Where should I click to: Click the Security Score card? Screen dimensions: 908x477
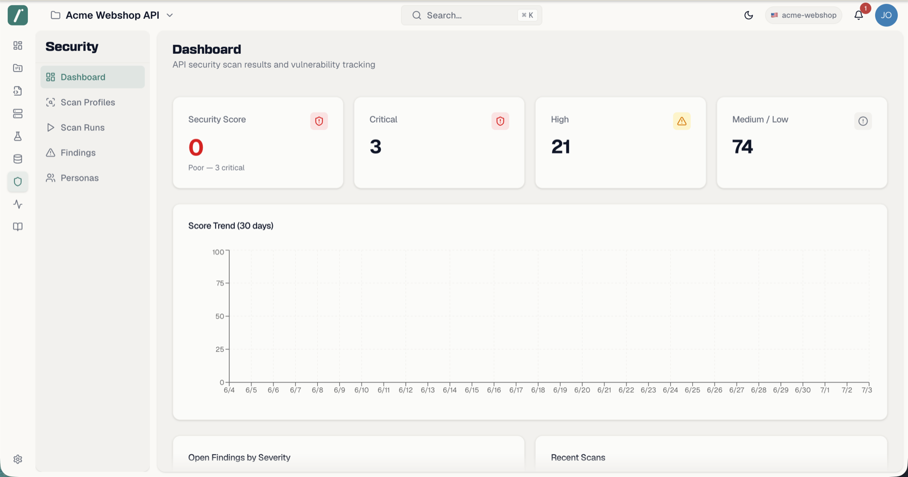click(x=258, y=142)
